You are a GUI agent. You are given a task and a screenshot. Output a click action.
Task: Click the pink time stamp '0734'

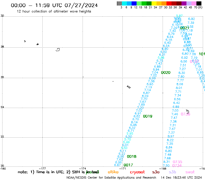click(x=177, y=166)
